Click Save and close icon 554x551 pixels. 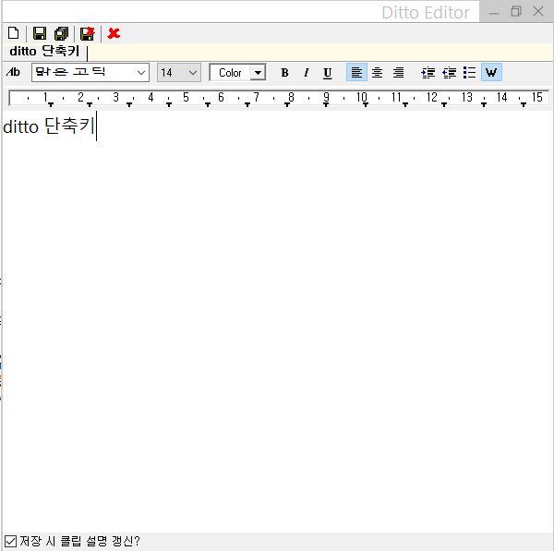click(x=88, y=33)
